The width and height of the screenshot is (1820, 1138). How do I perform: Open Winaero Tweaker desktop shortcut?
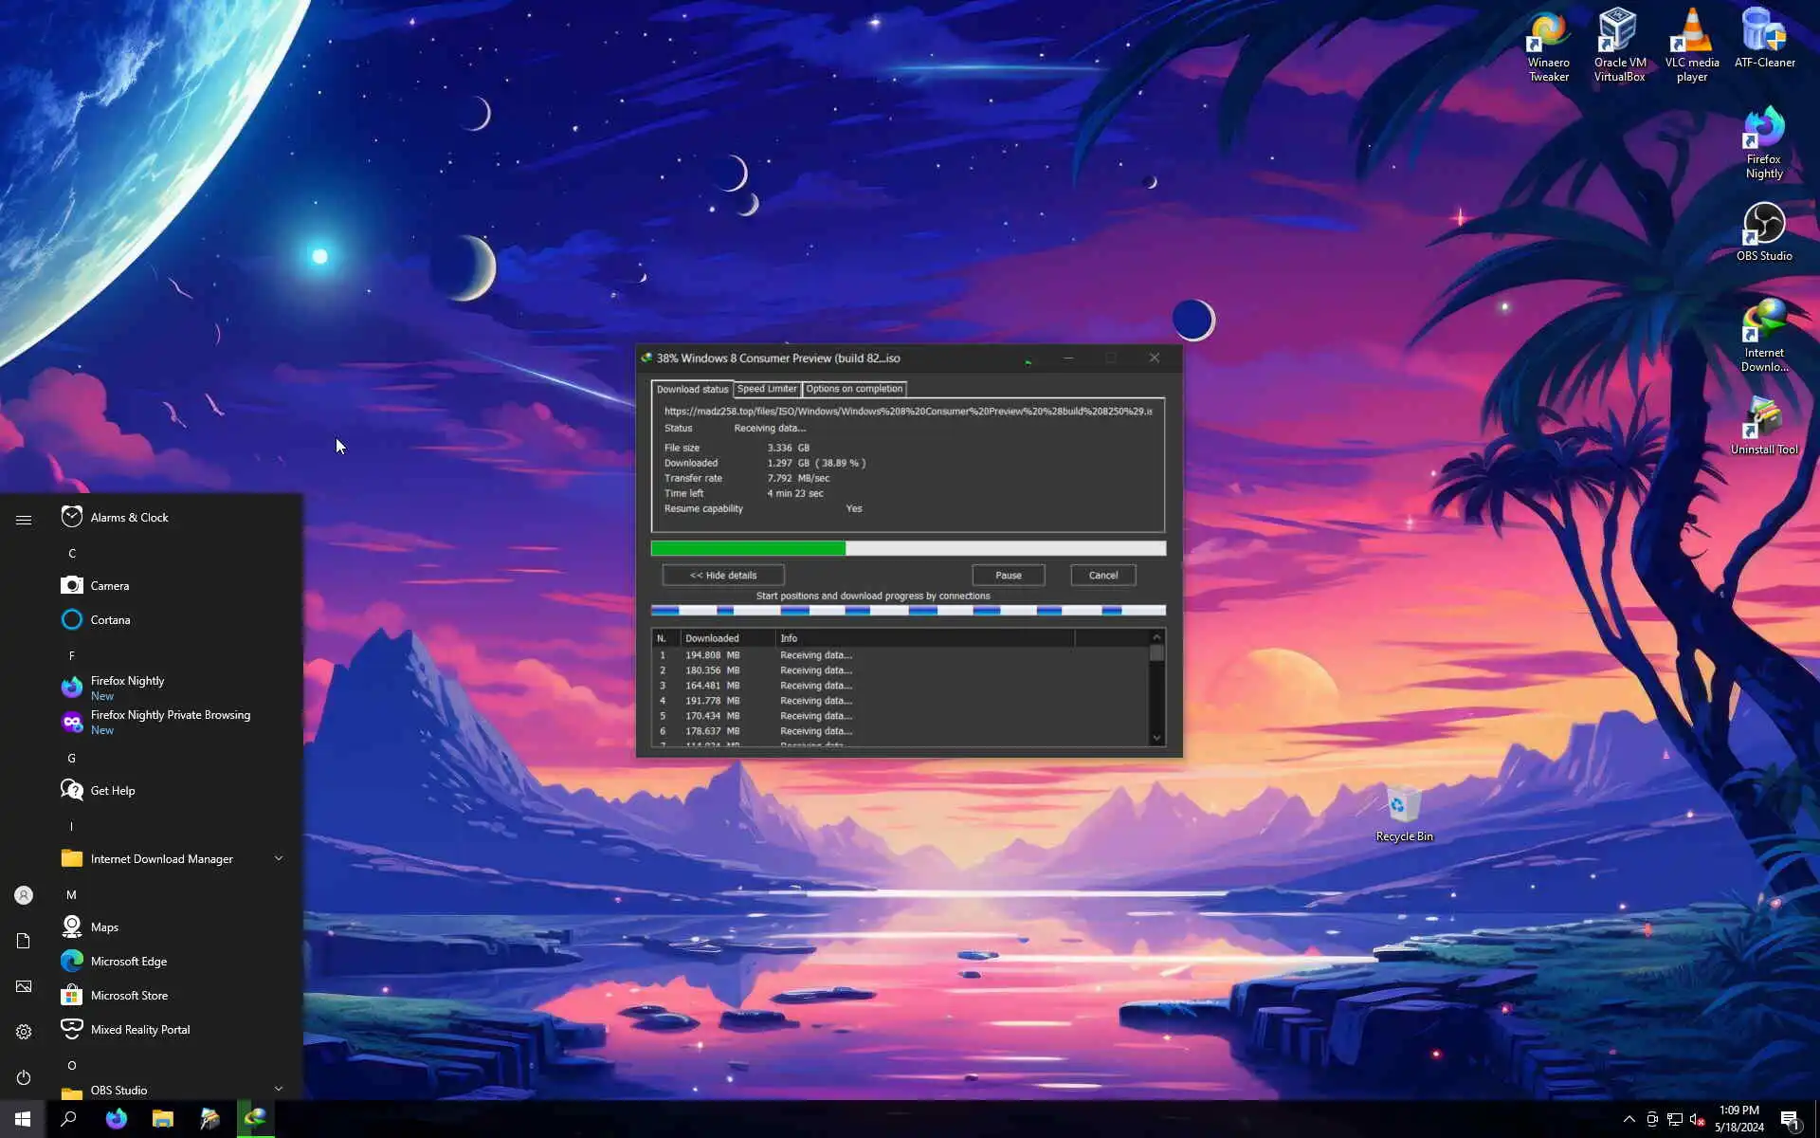pos(1548,45)
